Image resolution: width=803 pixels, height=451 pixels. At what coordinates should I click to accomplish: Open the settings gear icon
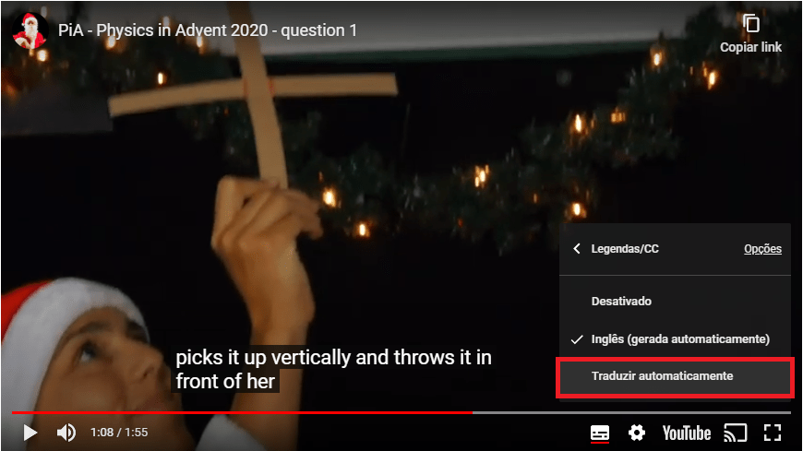pyautogui.click(x=637, y=433)
